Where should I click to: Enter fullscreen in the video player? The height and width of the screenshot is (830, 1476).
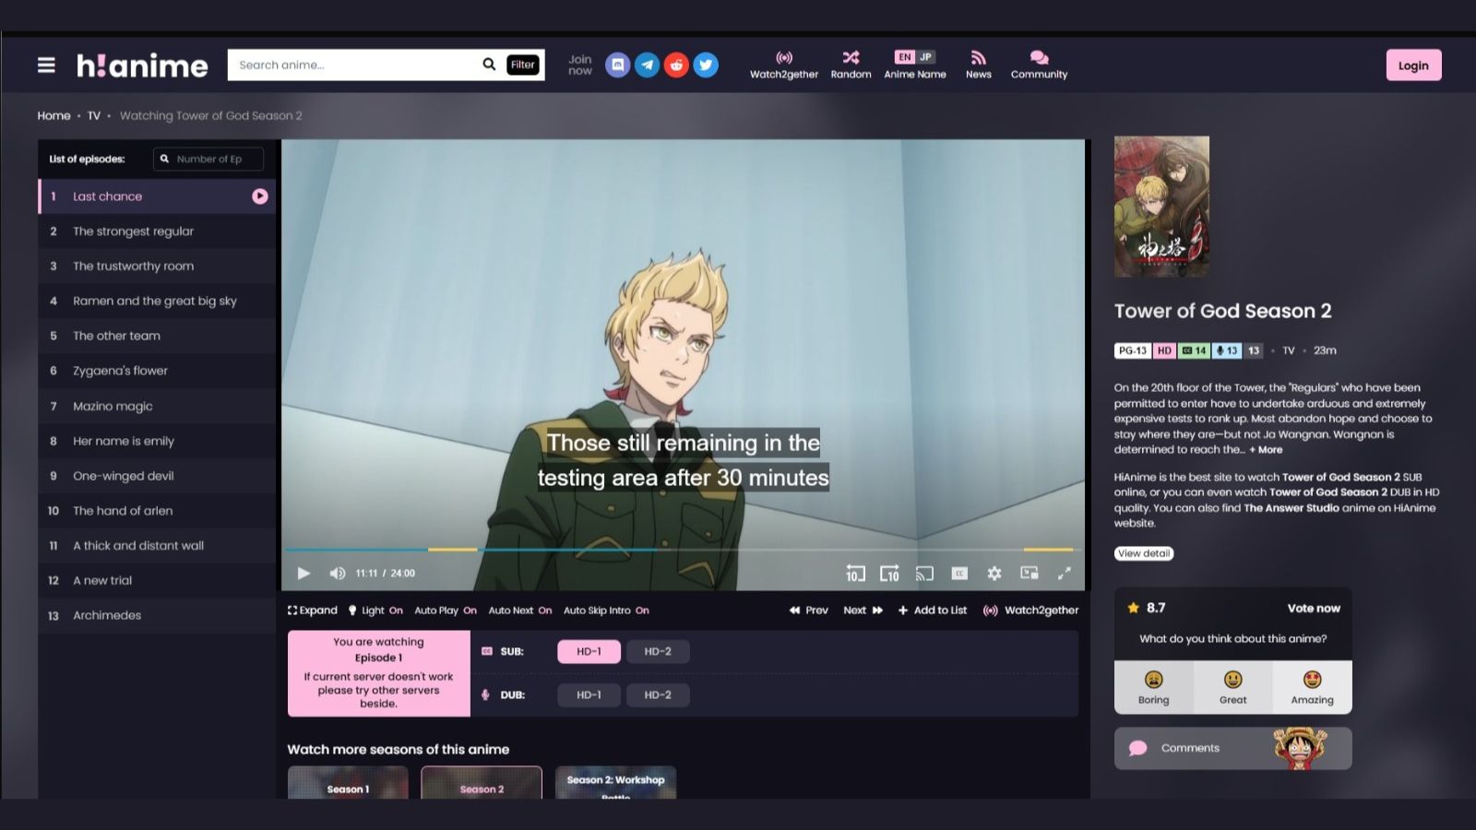click(x=1064, y=574)
